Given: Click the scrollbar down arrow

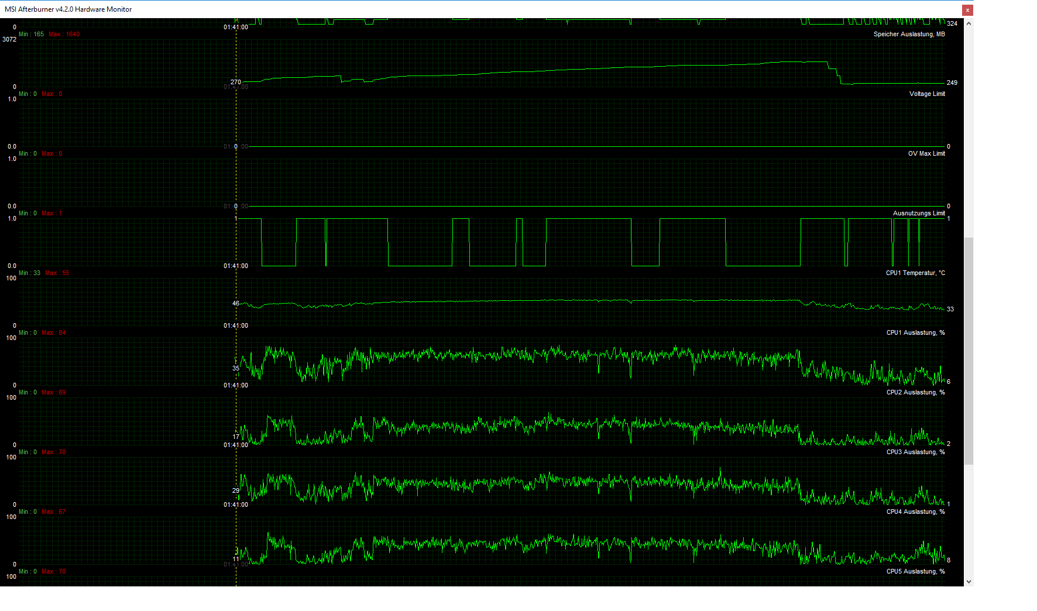Looking at the screenshot, I should [969, 581].
